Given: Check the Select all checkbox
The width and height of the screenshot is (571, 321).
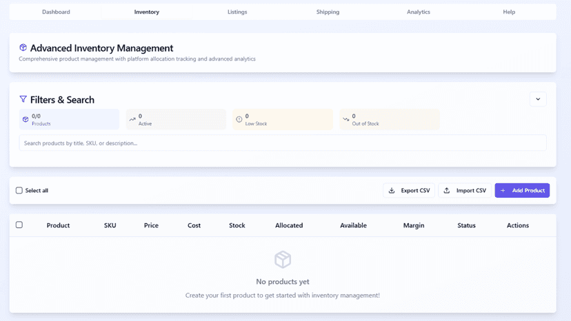Looking at the screenshot, I should tap(19, 190).
